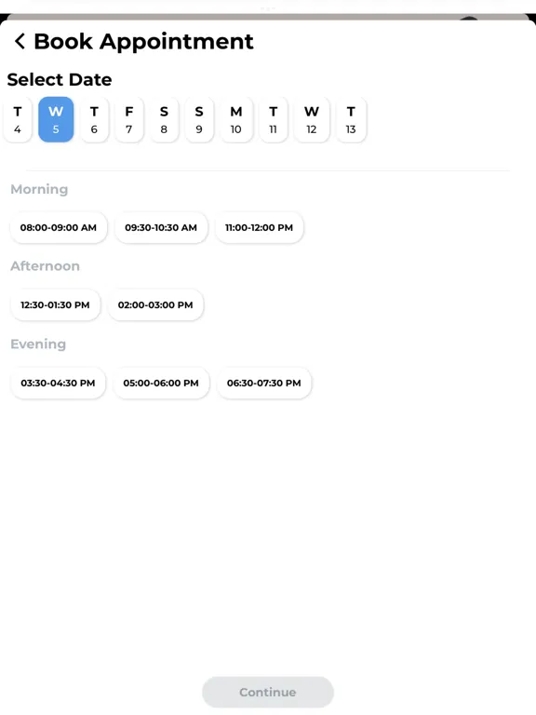Click the Afternoon section label
This screenshot has width=536, height=715.
click(45, 266)
